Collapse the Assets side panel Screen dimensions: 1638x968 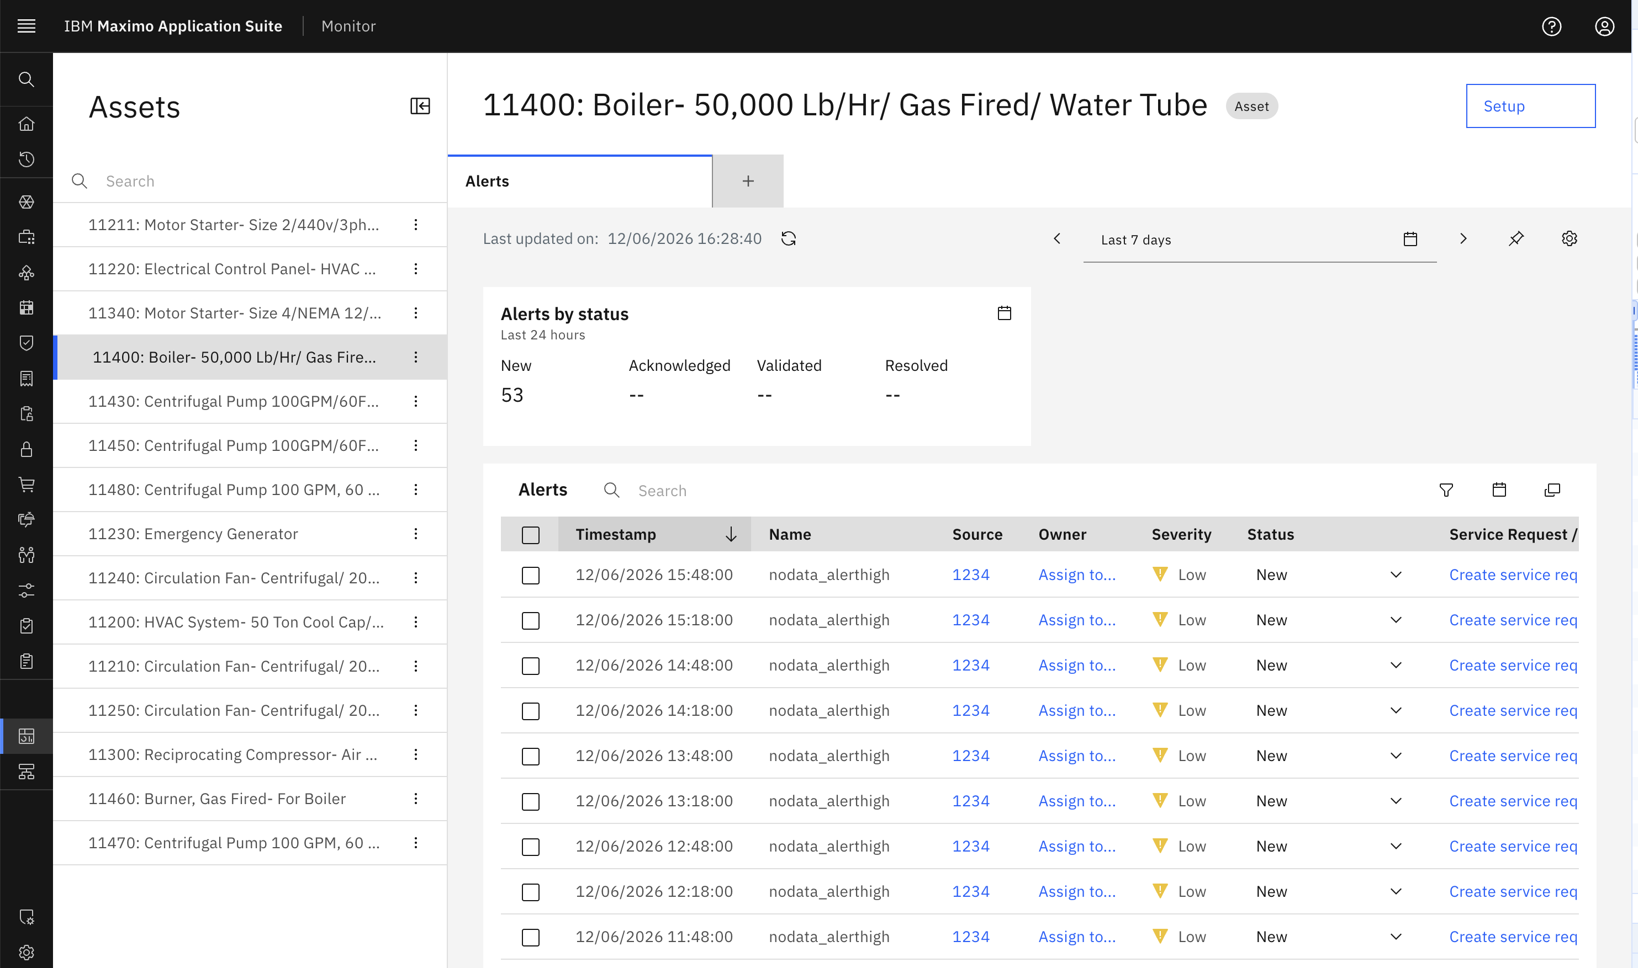pyautogui.click(x=420, y=105)
